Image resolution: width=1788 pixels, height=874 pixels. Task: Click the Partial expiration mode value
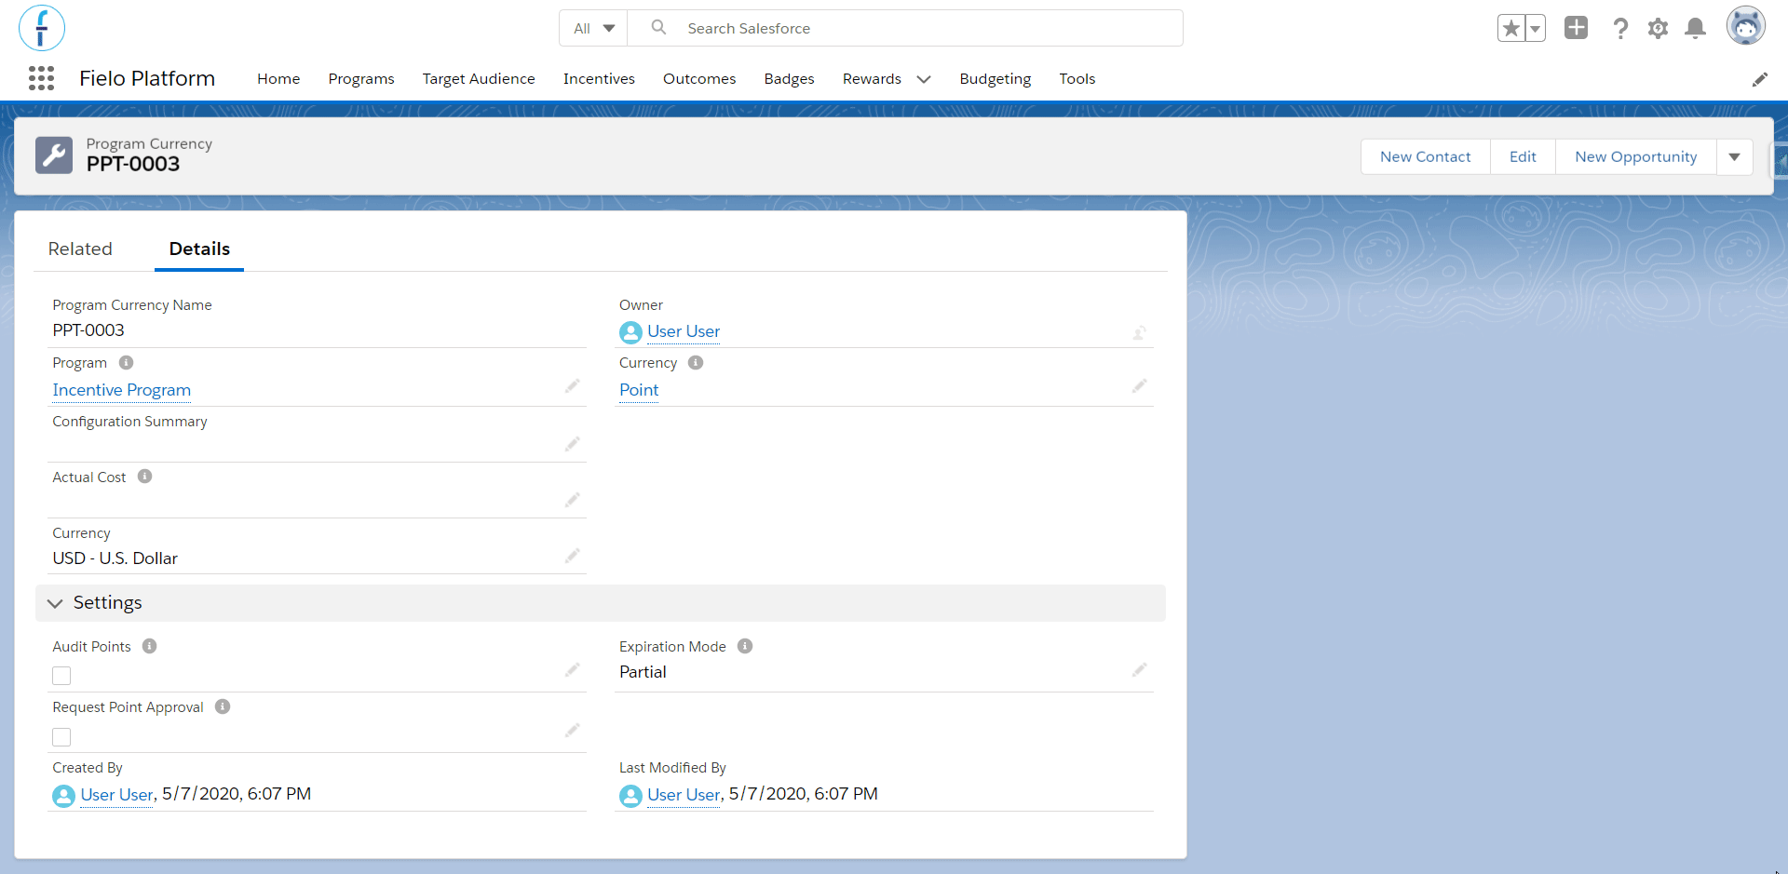coord(643,672)
